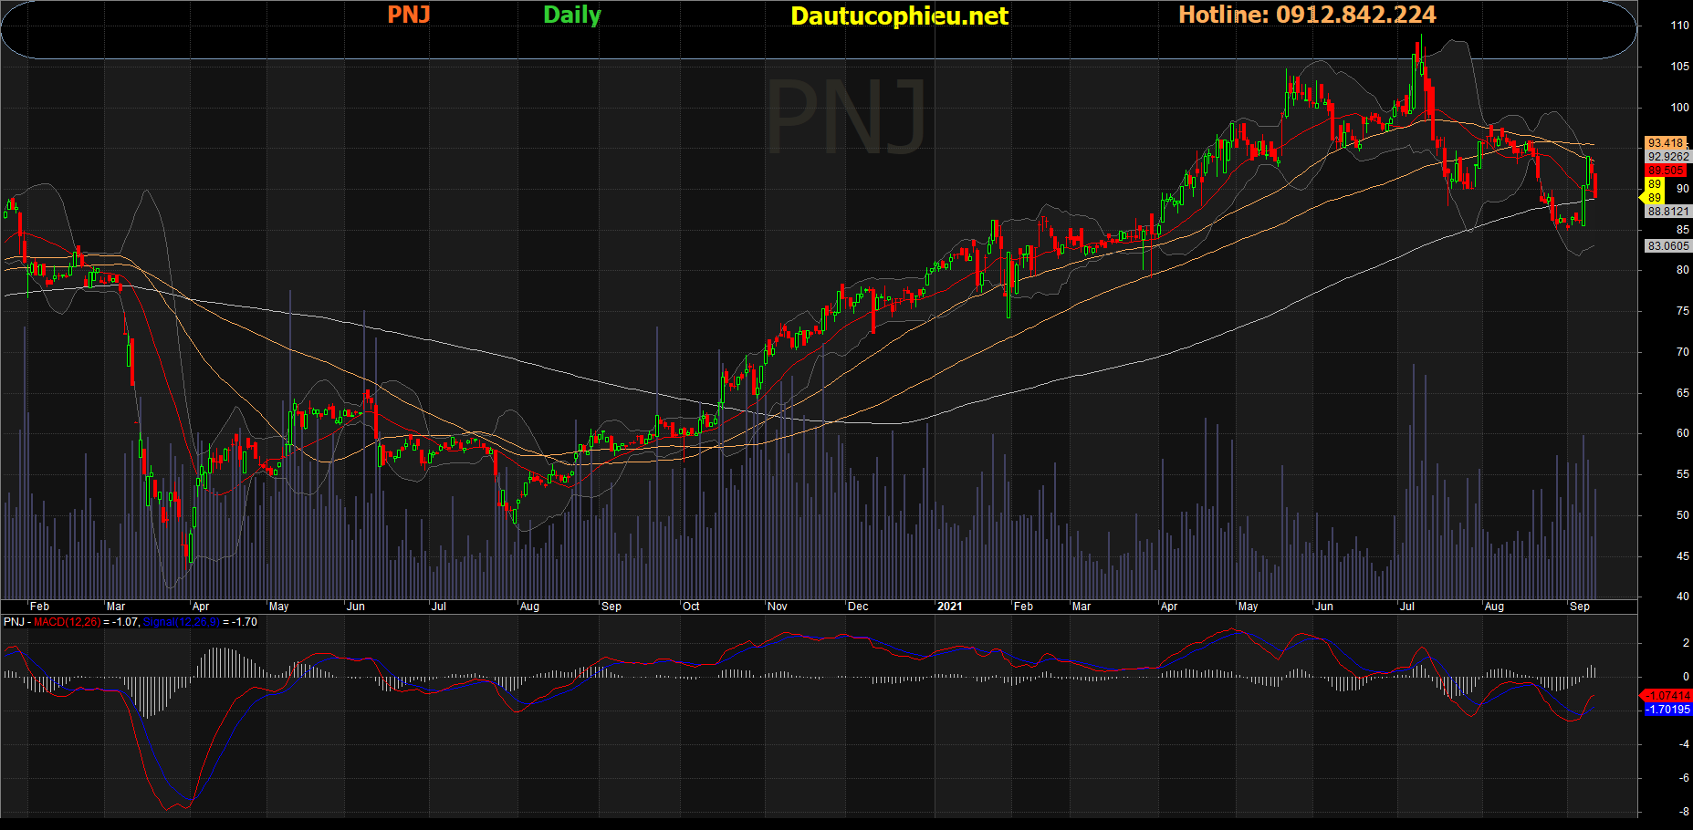
Task: Click the blue -1.70195 signal value tag
Action: coord(1667,710)
